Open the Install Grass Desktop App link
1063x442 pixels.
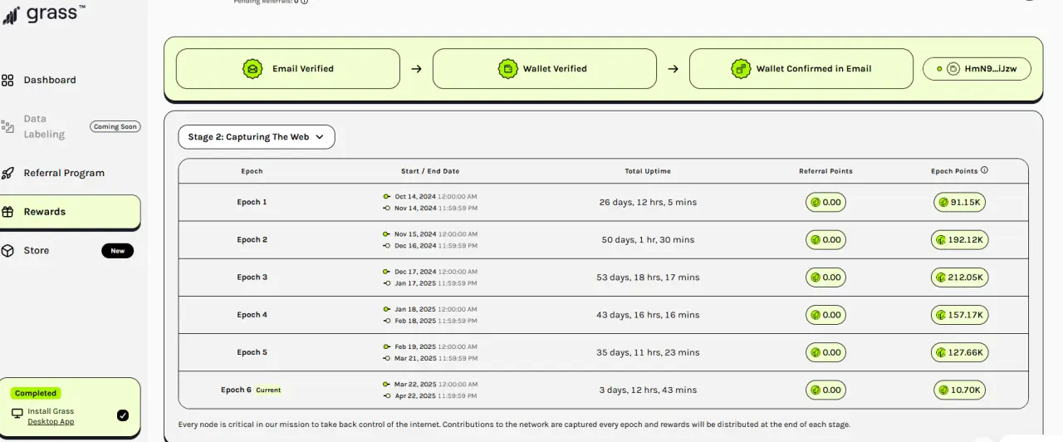tap(51, 416)
